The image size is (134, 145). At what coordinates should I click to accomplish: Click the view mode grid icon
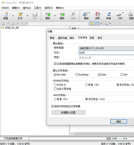(97, 24)
